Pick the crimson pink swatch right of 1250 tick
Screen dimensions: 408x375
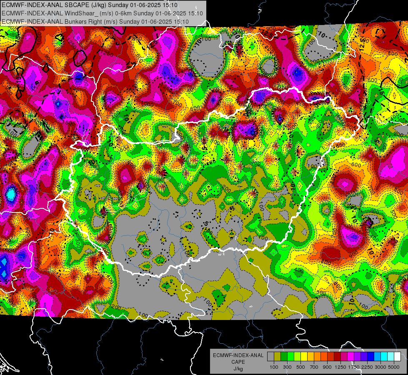344,356
